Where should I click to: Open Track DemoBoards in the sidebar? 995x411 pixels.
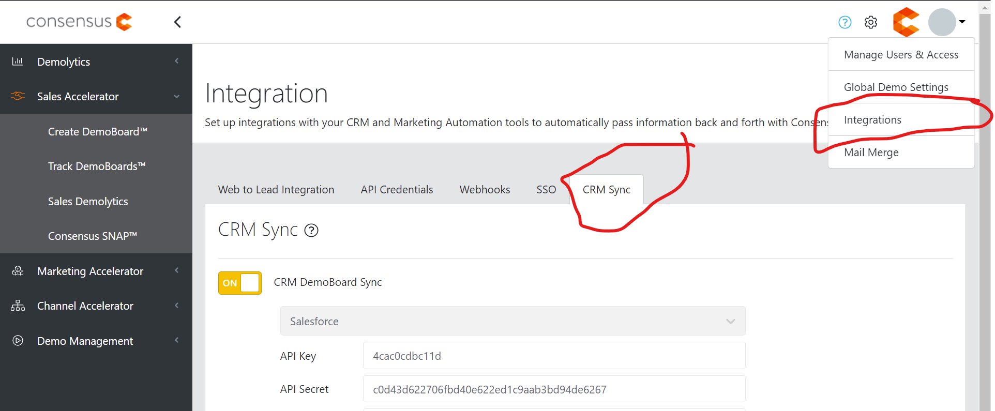pos(97,166)
